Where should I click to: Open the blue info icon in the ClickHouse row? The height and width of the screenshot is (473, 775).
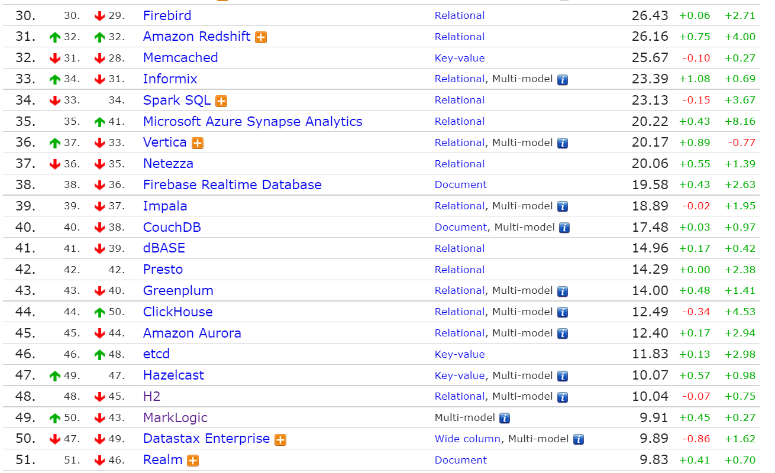pyautogui.click(x=563, y=312)
